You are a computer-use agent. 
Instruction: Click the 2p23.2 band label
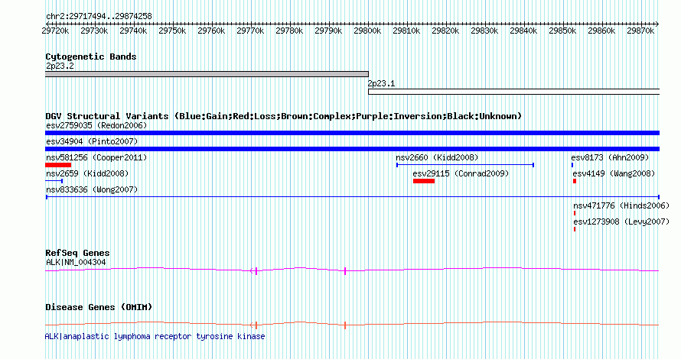click(60, 66)
